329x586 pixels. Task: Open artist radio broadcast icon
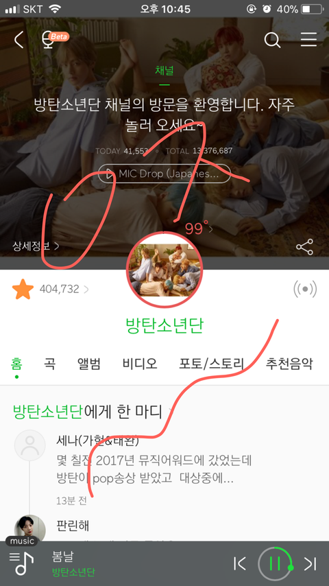[305, 290]
